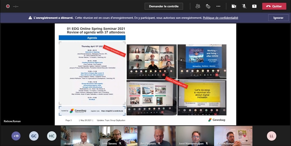The width and height of the screenshot is (291, 146).
Task: Expand the +19 additional participants overflow
Action: click(x=16, y=136)
